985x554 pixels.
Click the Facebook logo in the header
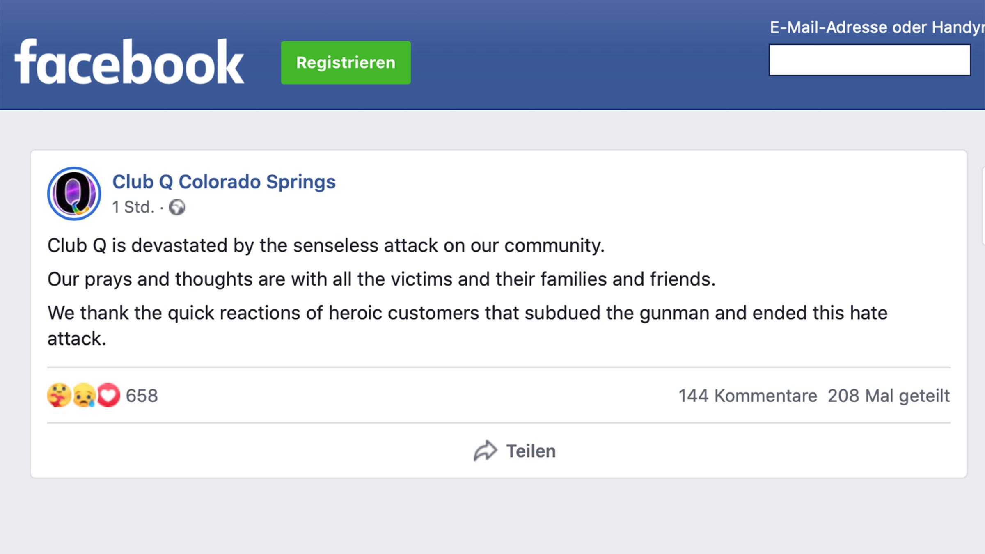pyautogui.click(x=129, y=62)
